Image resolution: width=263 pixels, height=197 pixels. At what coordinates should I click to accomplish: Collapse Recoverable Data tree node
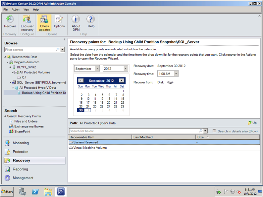(5, 57)
